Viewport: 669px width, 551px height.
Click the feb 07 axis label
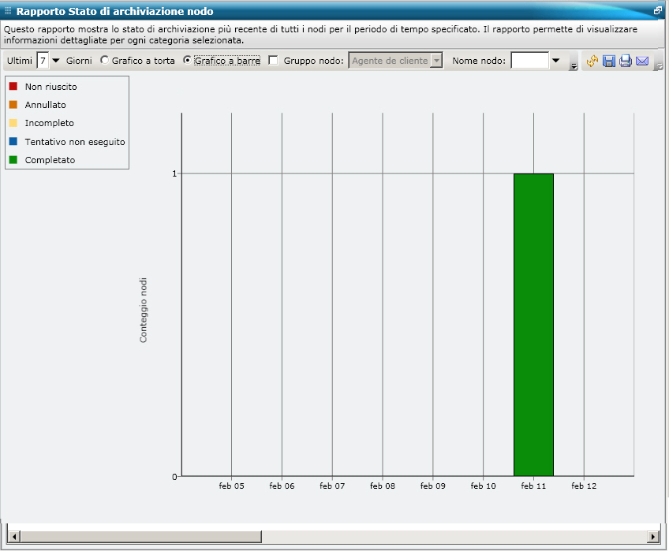(x=332, y=486)
